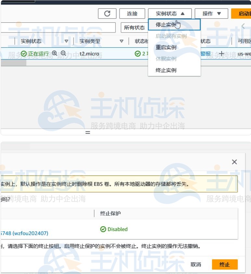251x274 pixels.
Task: Click the 正在运行 status text
Action: tap(38, 54)
